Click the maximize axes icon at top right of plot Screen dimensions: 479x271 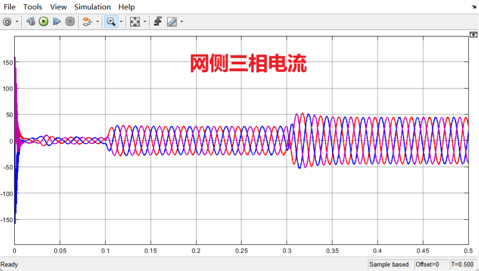point(473,34)
